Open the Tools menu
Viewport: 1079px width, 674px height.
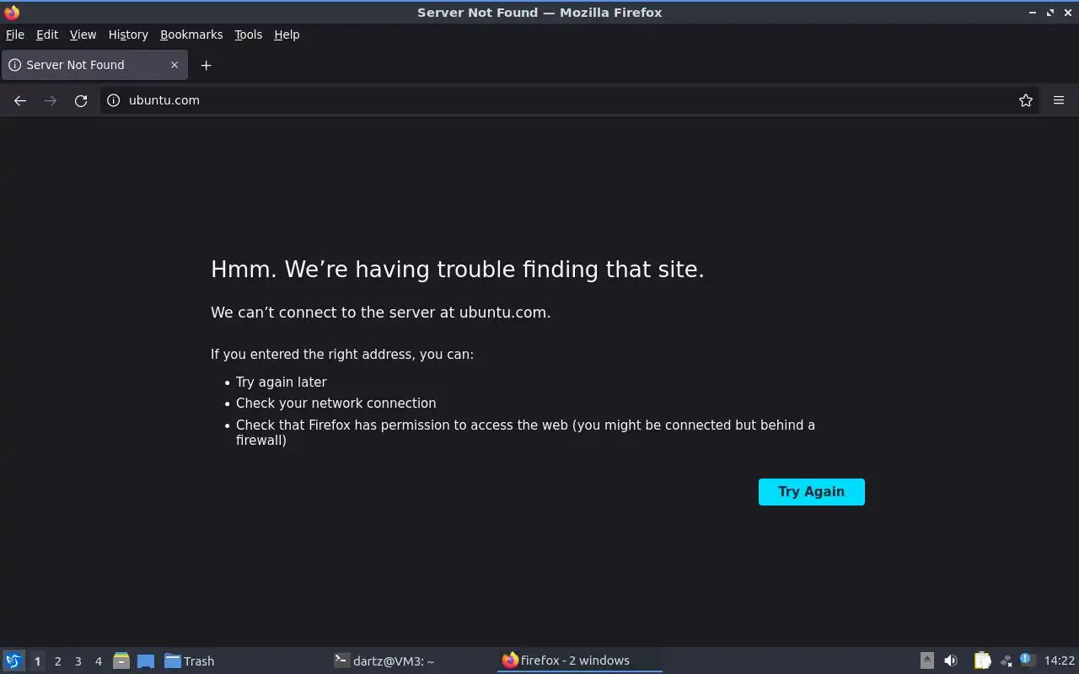pos(249,35)
